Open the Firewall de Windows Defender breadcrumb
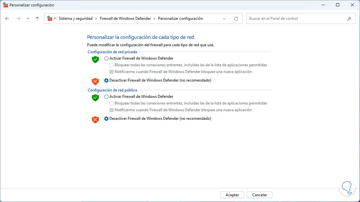Viewport: 360px width, 202px height. pos(125,18)
